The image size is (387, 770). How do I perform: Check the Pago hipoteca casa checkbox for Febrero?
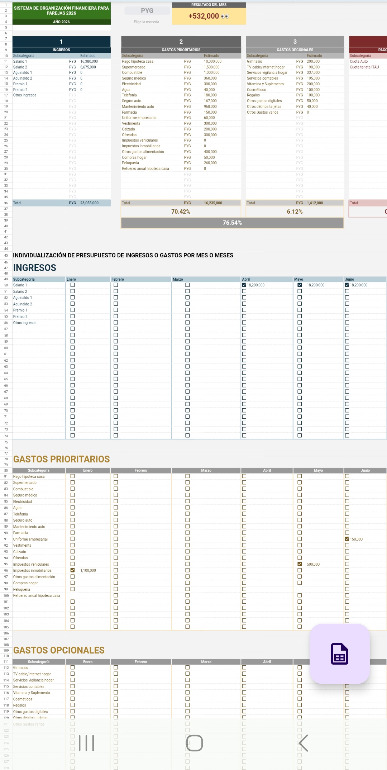click(116, 476)
